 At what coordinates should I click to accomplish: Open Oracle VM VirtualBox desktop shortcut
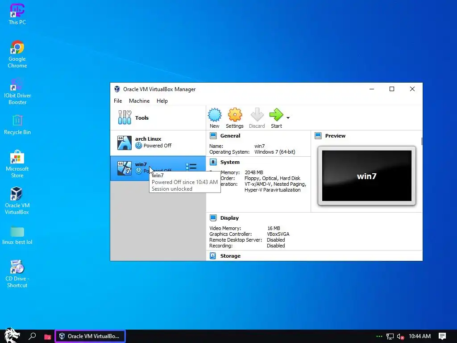tap(17, 201)
